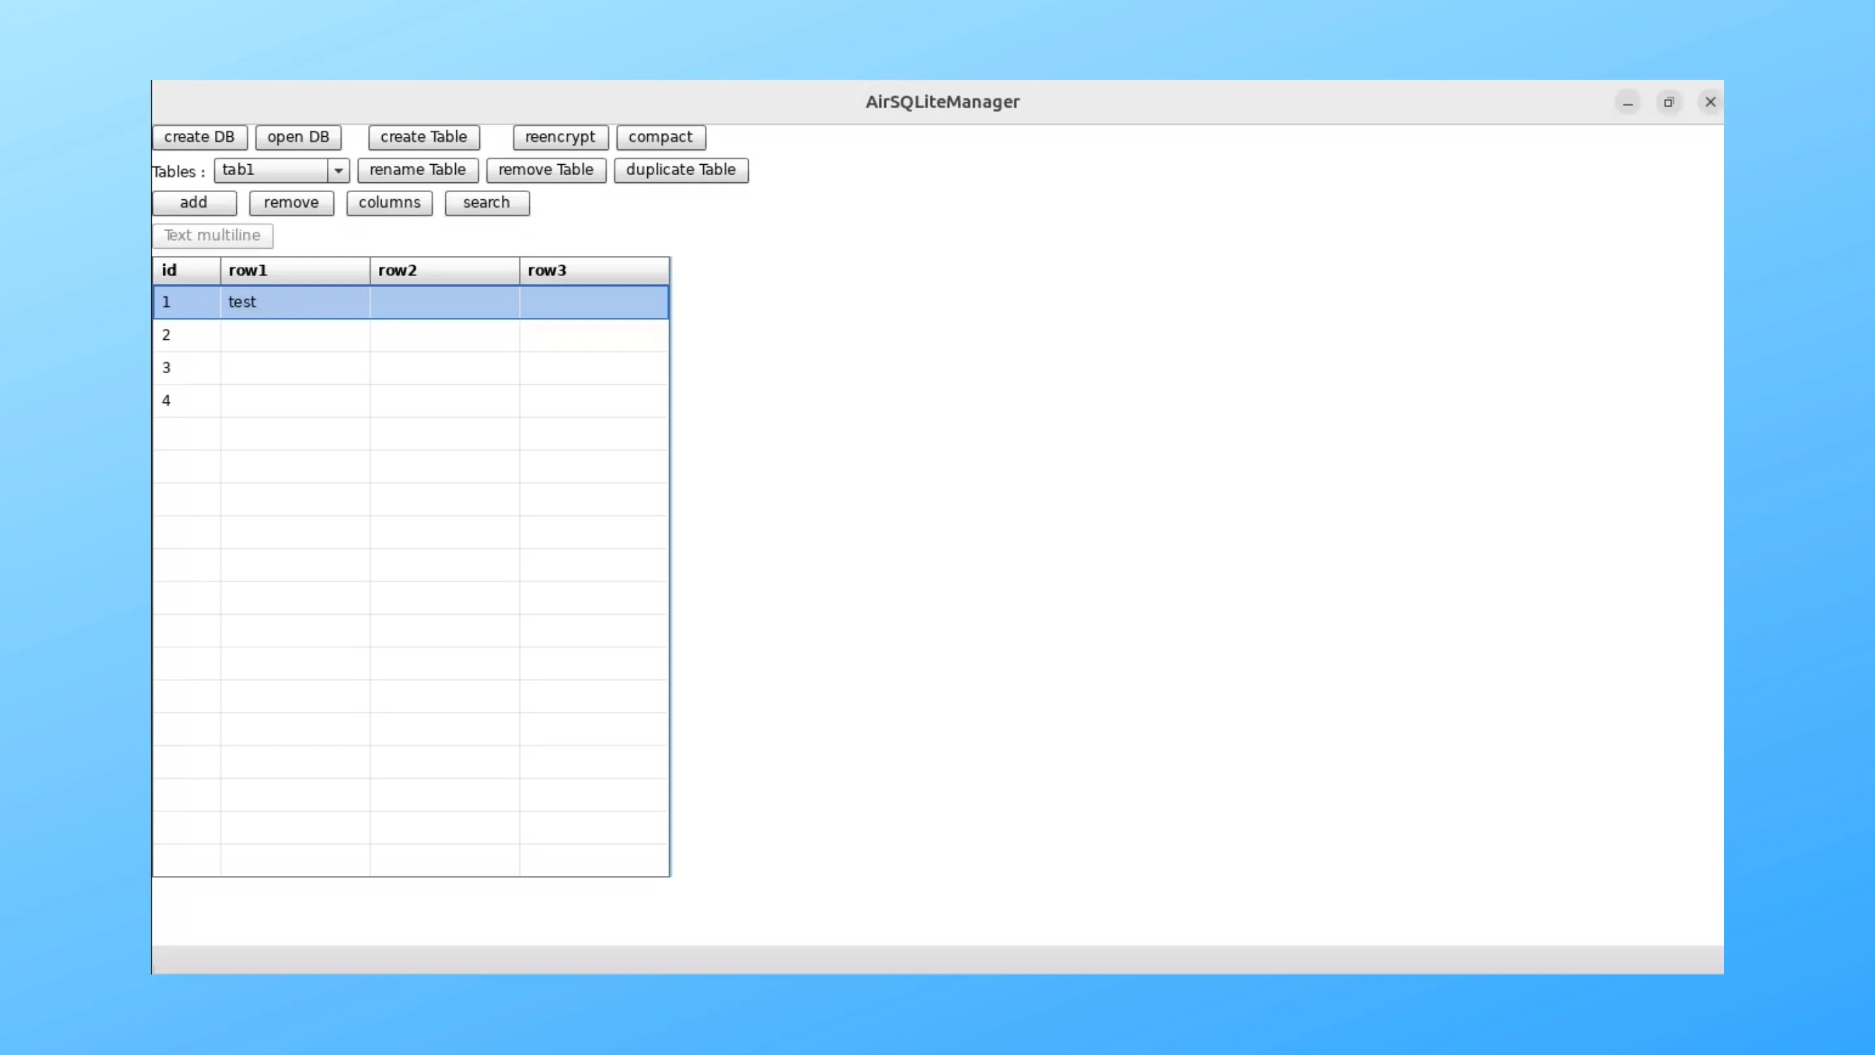Click the Text multiline field
Image resolution: width=1875 pixels, height=1055 pixels.
212,235
